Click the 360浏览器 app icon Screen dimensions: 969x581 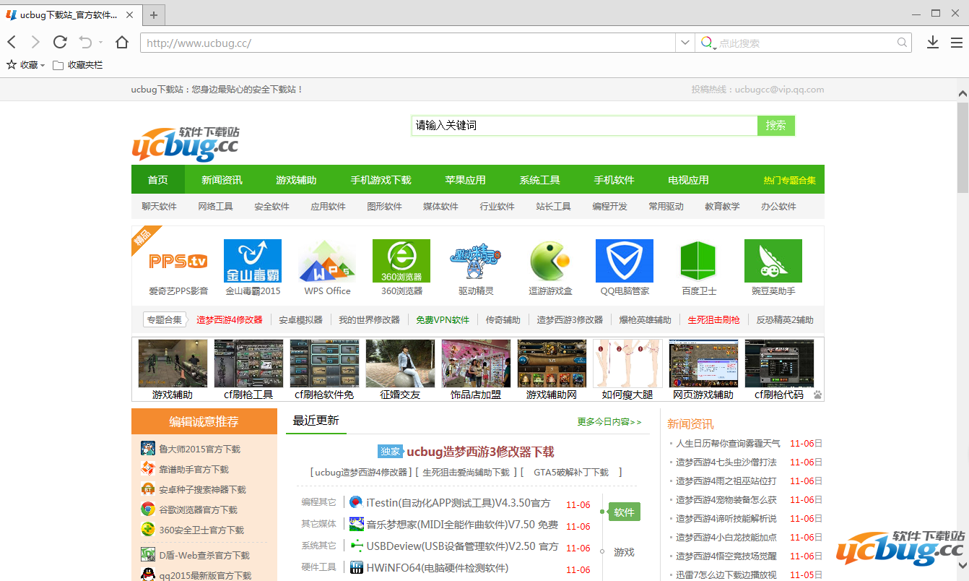coord(401,260)
